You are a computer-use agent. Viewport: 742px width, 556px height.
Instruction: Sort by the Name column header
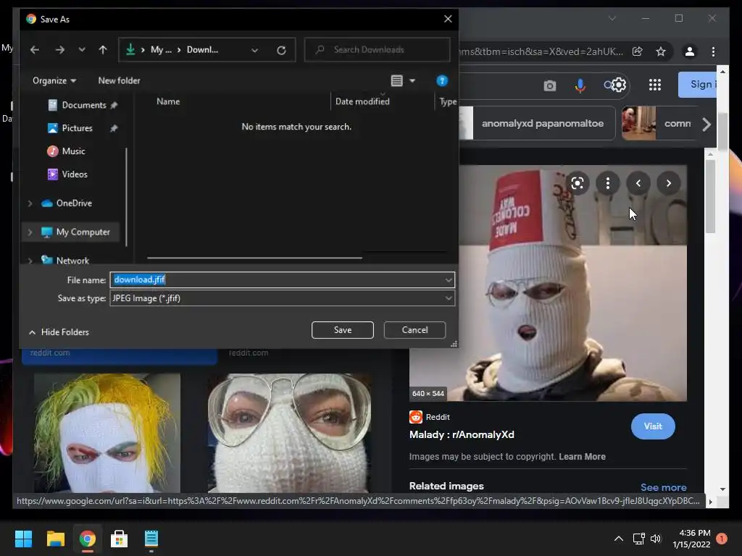pos(168,101)
